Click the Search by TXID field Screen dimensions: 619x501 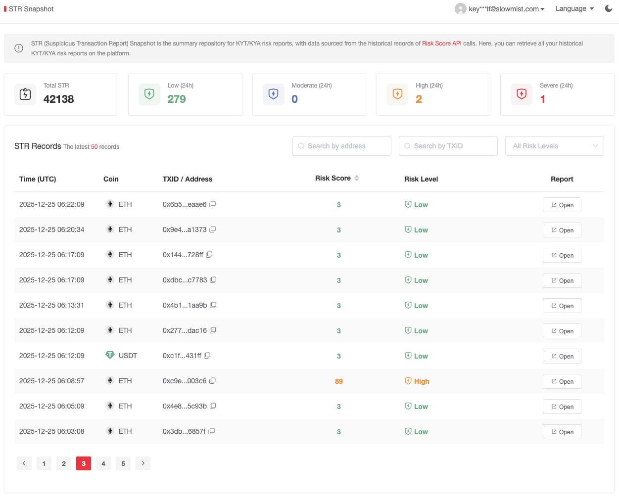point(448,146)
